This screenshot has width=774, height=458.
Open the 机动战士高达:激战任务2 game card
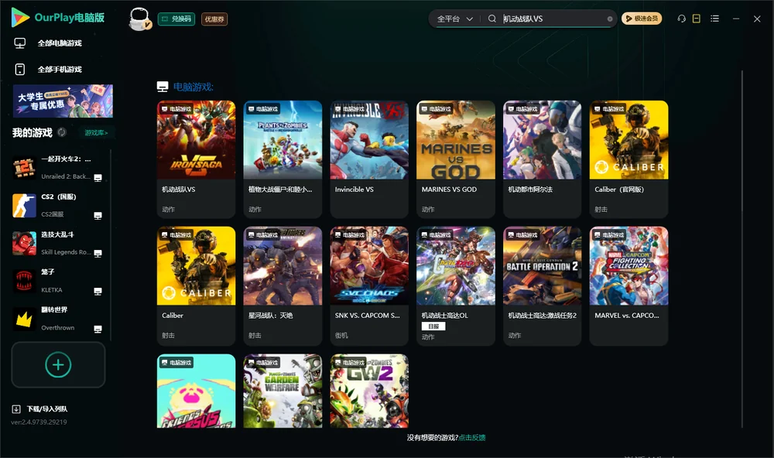click(542, 285)
